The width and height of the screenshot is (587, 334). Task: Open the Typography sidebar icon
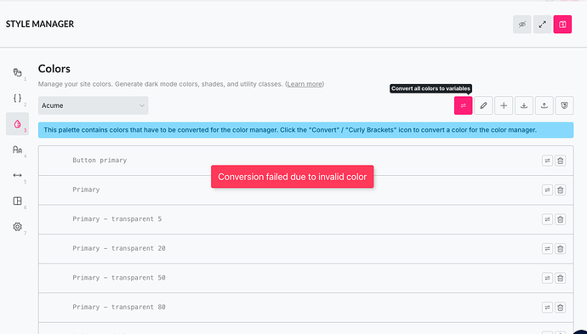pos(17,150)
